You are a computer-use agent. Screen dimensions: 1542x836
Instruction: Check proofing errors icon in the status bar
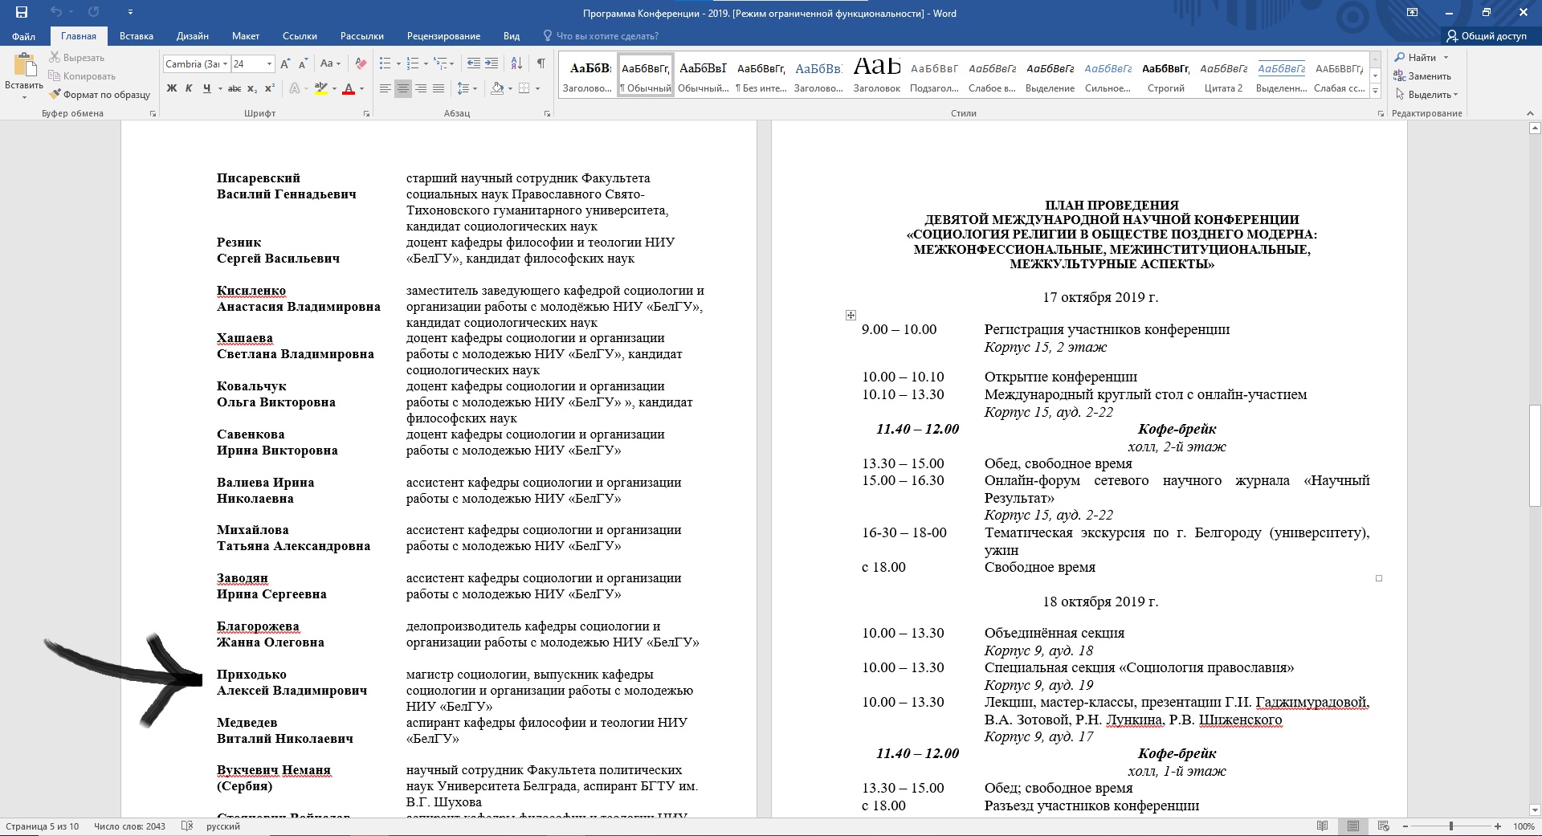coord(187,826)
